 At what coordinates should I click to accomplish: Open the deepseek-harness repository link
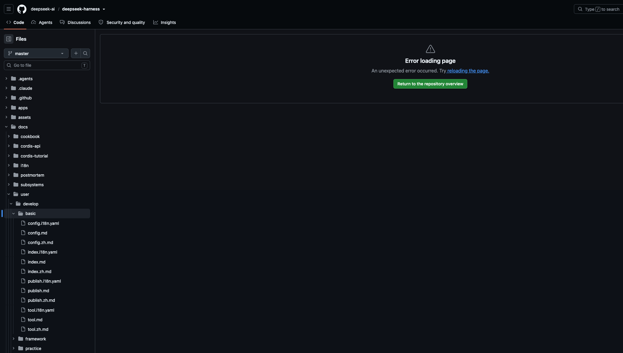[x=81, y=9]
